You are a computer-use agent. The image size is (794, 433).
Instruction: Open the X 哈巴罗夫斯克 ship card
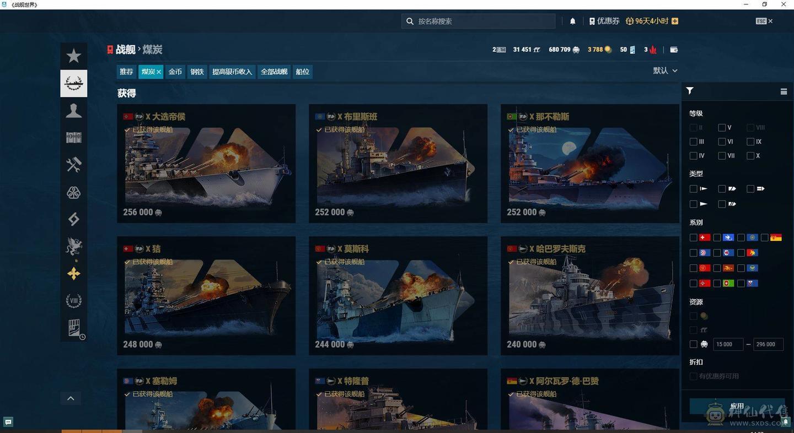[589, 296]
